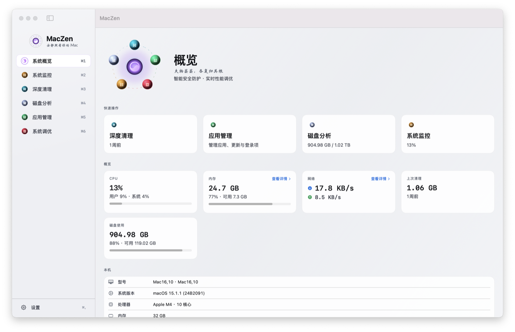Click the 8.5 KB/s upload value
The width and height of the screenshot is (515, 332).
pyautogui.click(x=328, y=197)
